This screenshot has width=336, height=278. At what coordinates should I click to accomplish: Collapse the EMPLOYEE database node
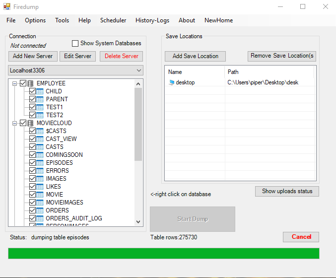click(14, 83)
